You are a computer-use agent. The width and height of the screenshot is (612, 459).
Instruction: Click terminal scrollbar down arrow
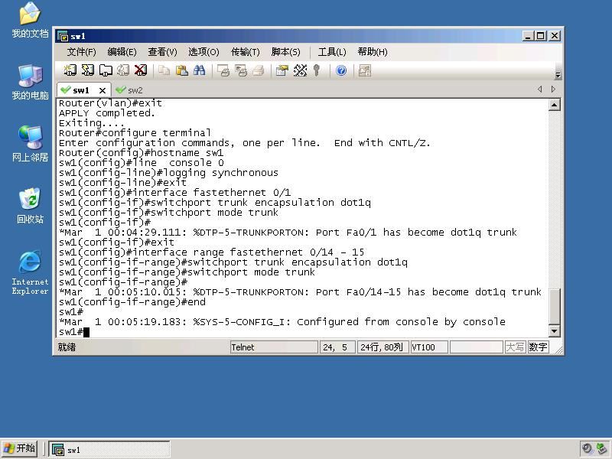coord(555,331)
